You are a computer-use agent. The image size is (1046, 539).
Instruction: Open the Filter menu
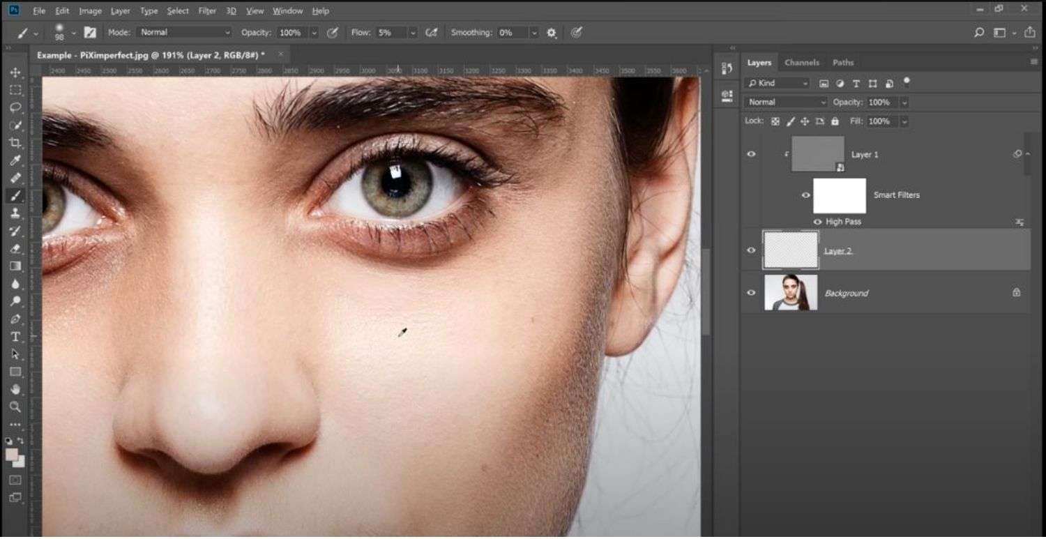click(x=206, y=10)
